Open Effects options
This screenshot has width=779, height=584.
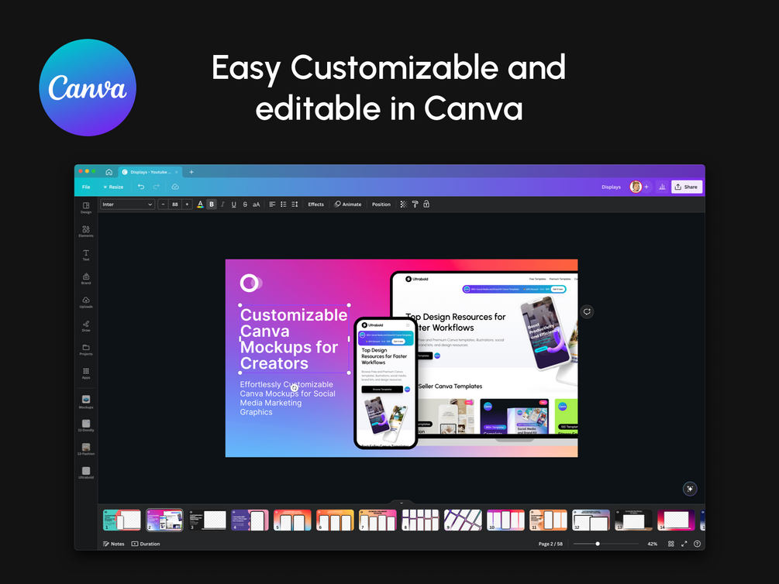(x=316, y=204)
